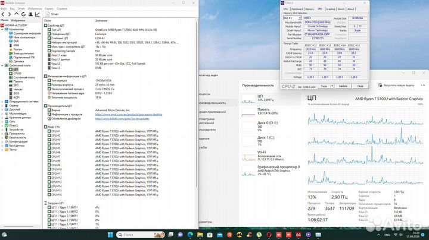Open the user icon in AIDA64 toolbar
The height and width of the screenshot is (240, 429).
coord(30,14)
